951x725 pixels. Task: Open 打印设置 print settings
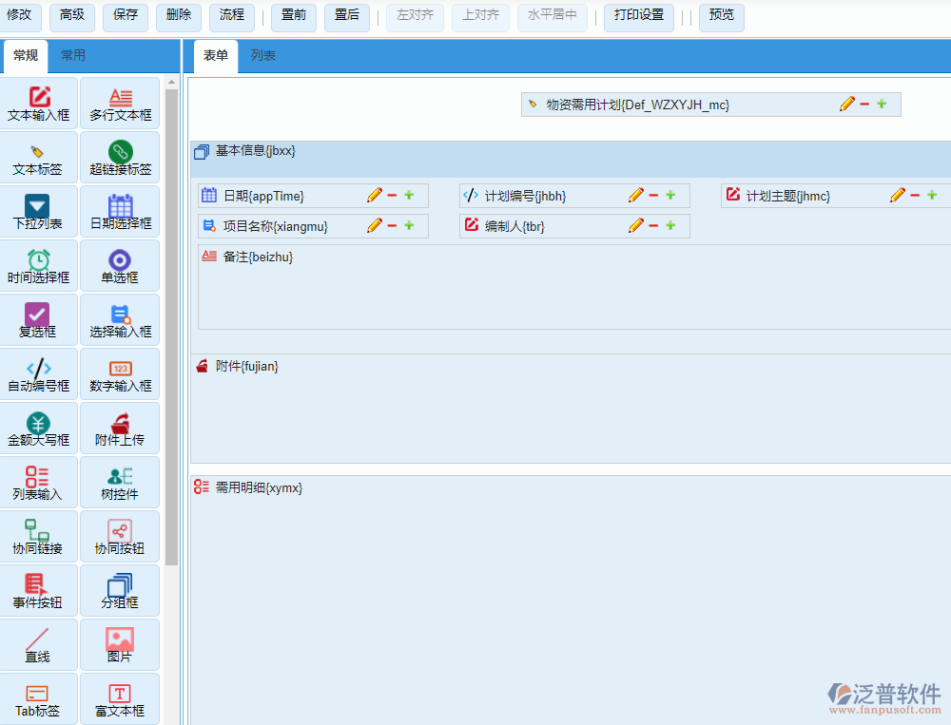[x=638, y=17]
